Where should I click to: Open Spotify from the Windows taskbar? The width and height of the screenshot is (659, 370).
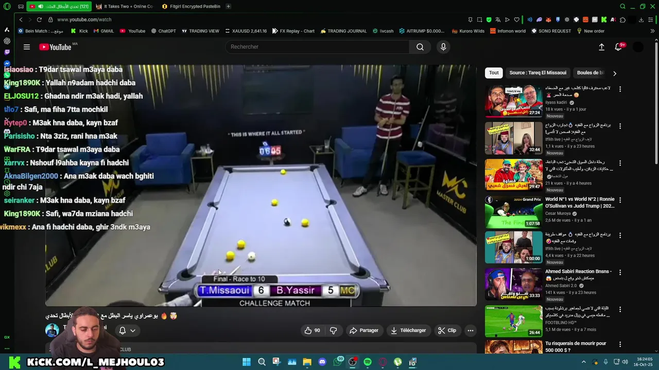pos(368,362)
